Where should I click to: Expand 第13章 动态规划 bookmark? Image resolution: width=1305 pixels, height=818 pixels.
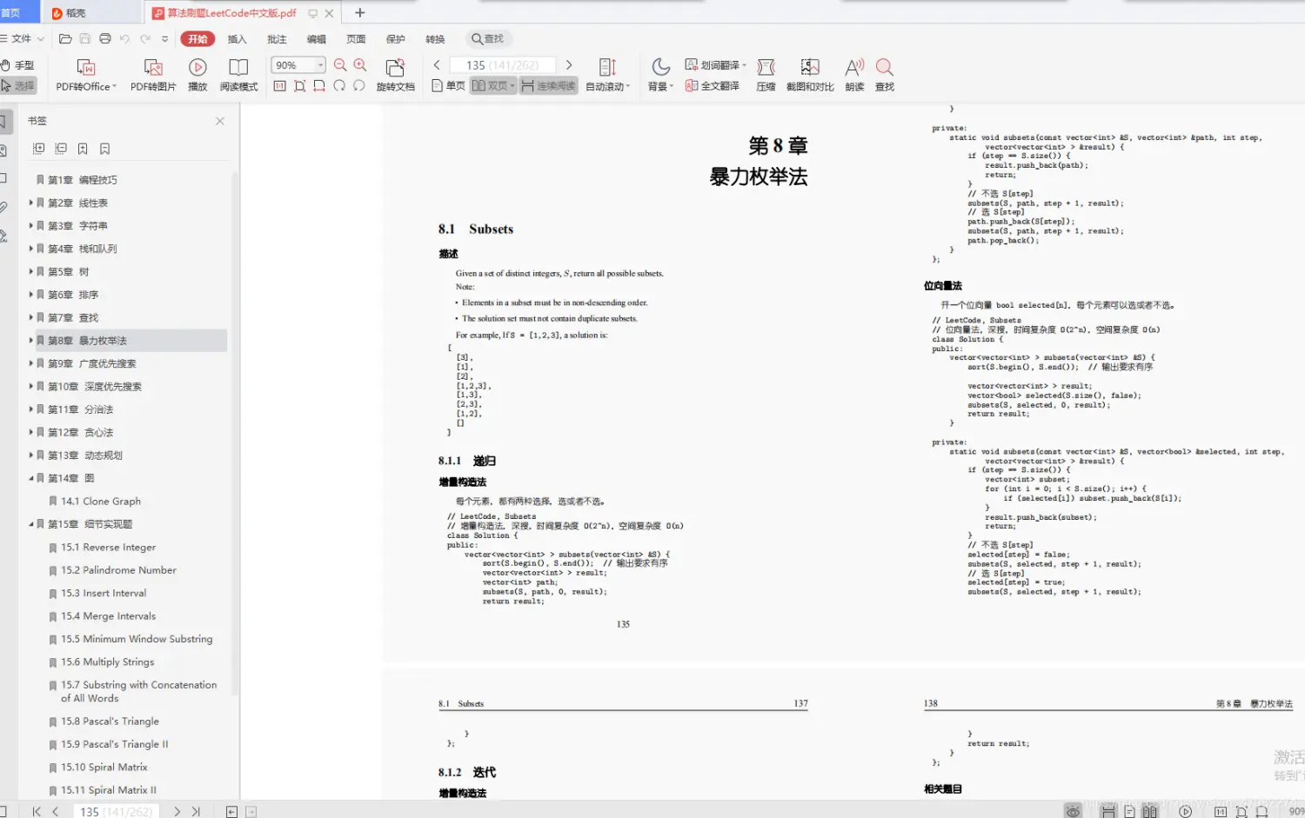[30, 456]
